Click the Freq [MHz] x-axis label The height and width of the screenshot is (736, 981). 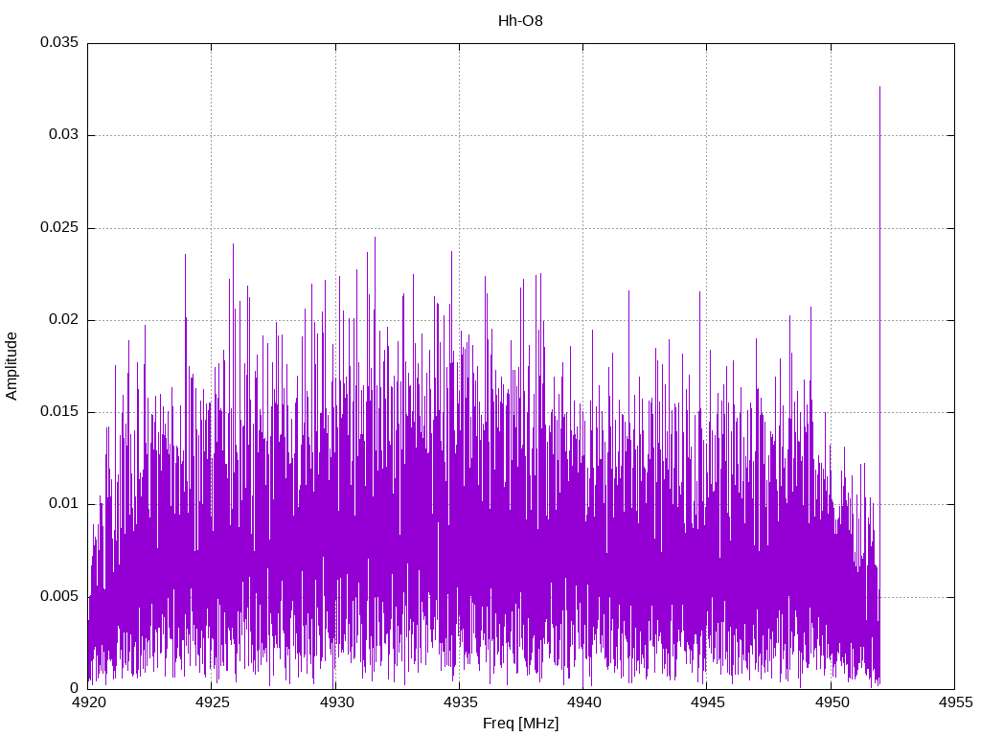point(520,724)
